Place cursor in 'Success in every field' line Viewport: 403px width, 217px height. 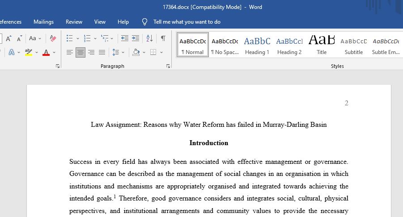[x=209, y=162]
